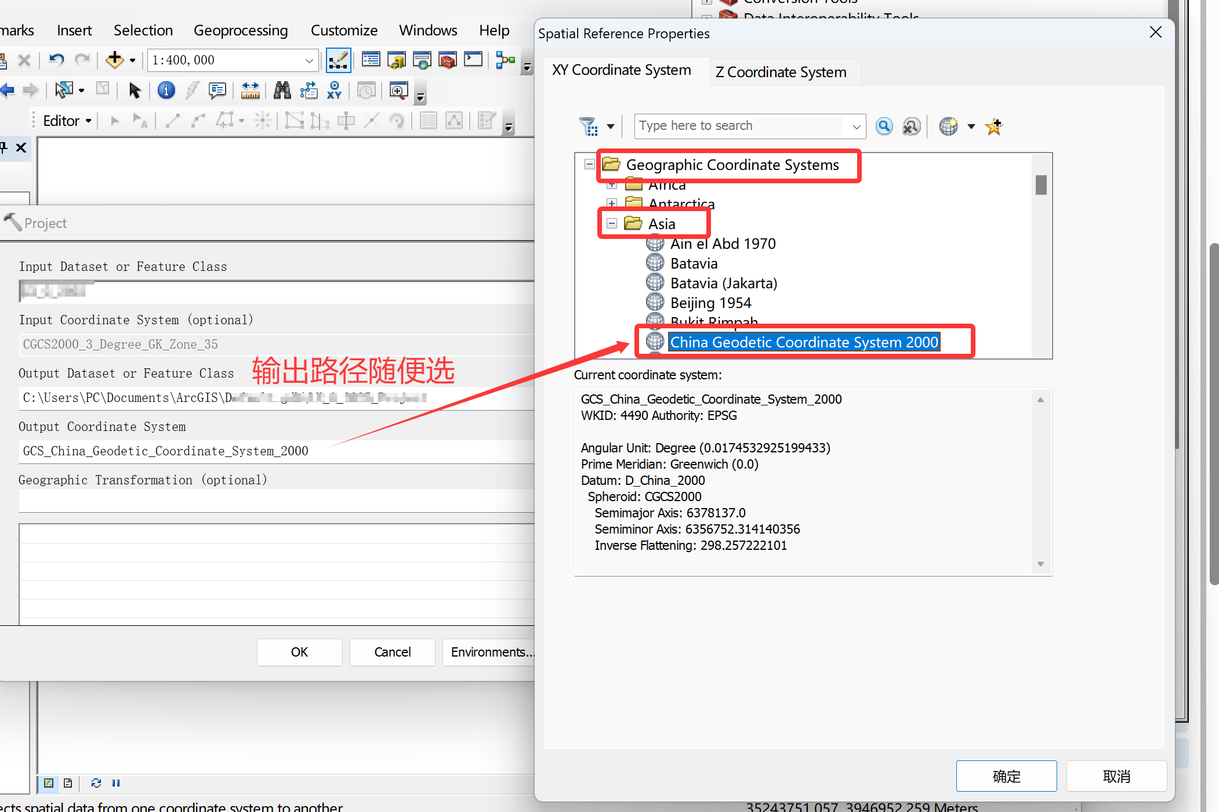The image size is (1219, 812).
Task: Select Beijing 1954 coordinate system
Action: 710,303
